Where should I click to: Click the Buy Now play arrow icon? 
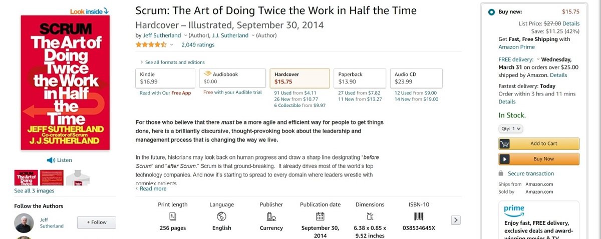505,159
